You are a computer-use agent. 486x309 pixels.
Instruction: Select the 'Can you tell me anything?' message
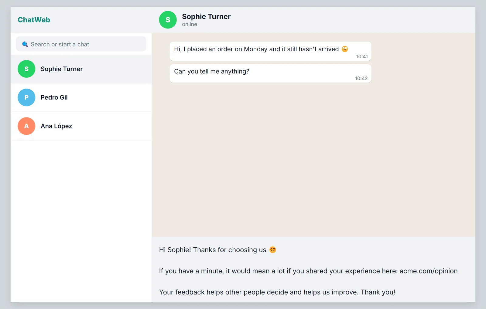(270, 73)
